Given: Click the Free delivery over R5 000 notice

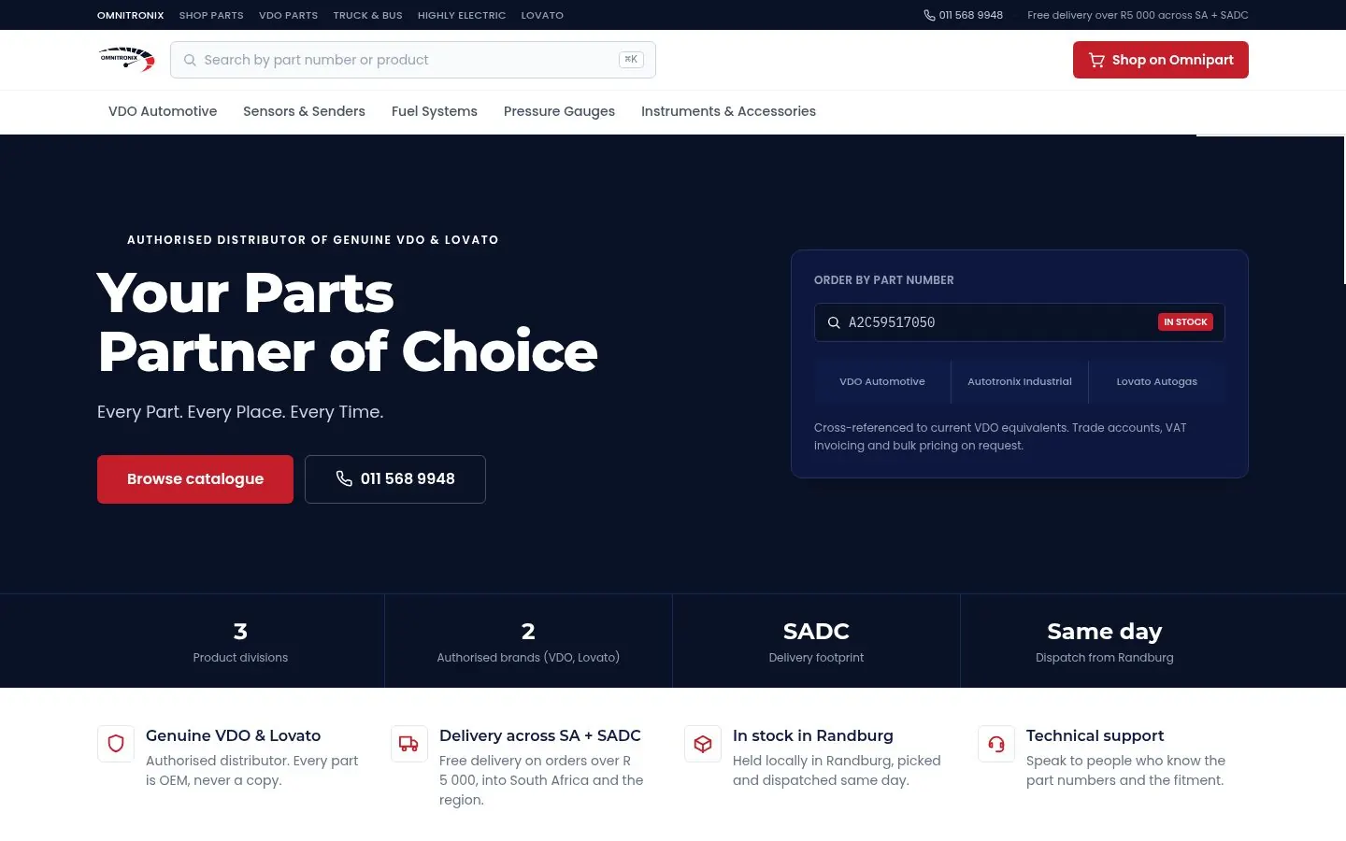Looking at the screenshot, I should pyautogui.click(x=1138, y=15).
